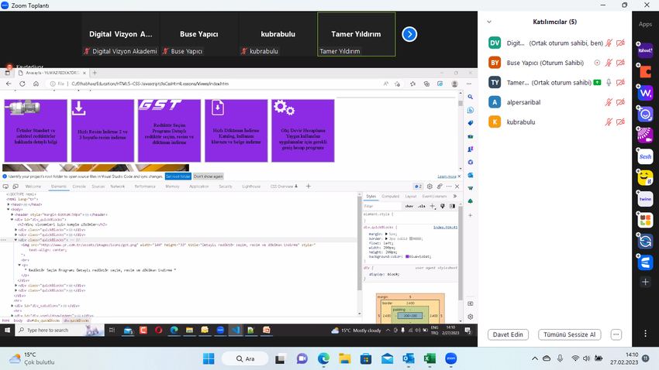Toggle mute for alpersaribal participant
This screenshot has height=370, width=659.
point(609,102)
